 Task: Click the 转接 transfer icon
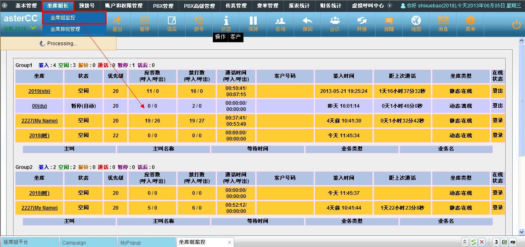point(362,23)
